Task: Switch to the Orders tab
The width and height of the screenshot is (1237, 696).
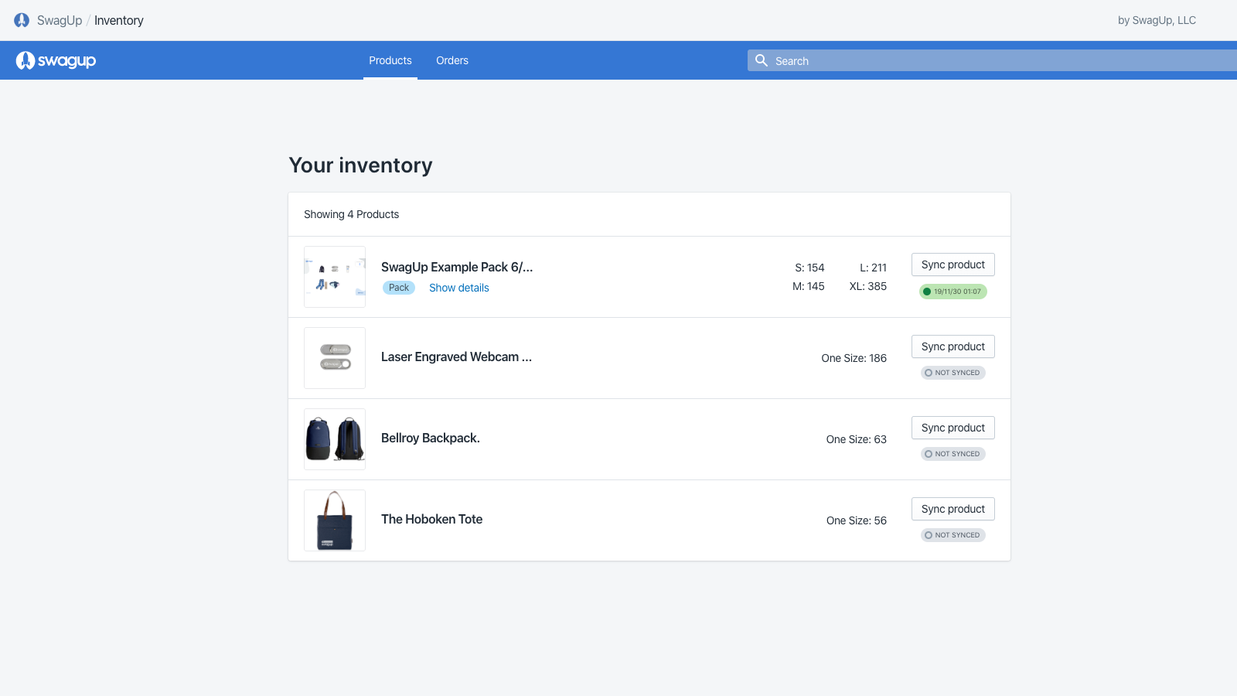Action: pos(452,60)
